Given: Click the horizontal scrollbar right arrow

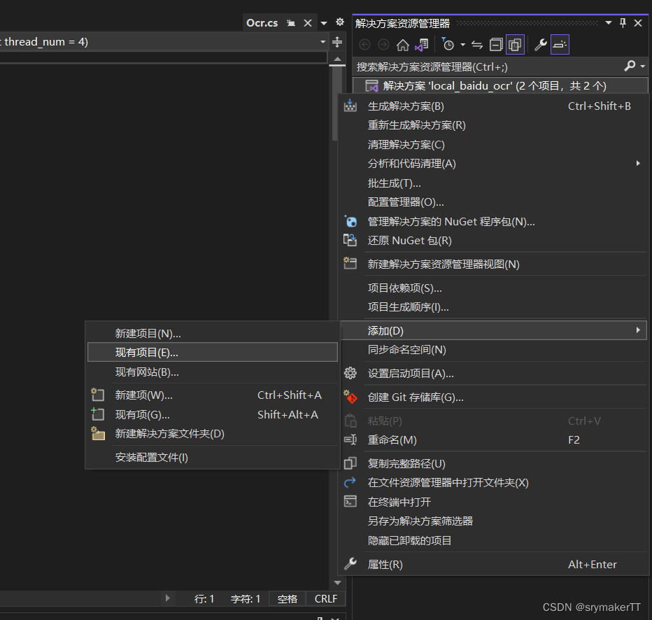Looking at the screenshot, I should coord(168,598).
